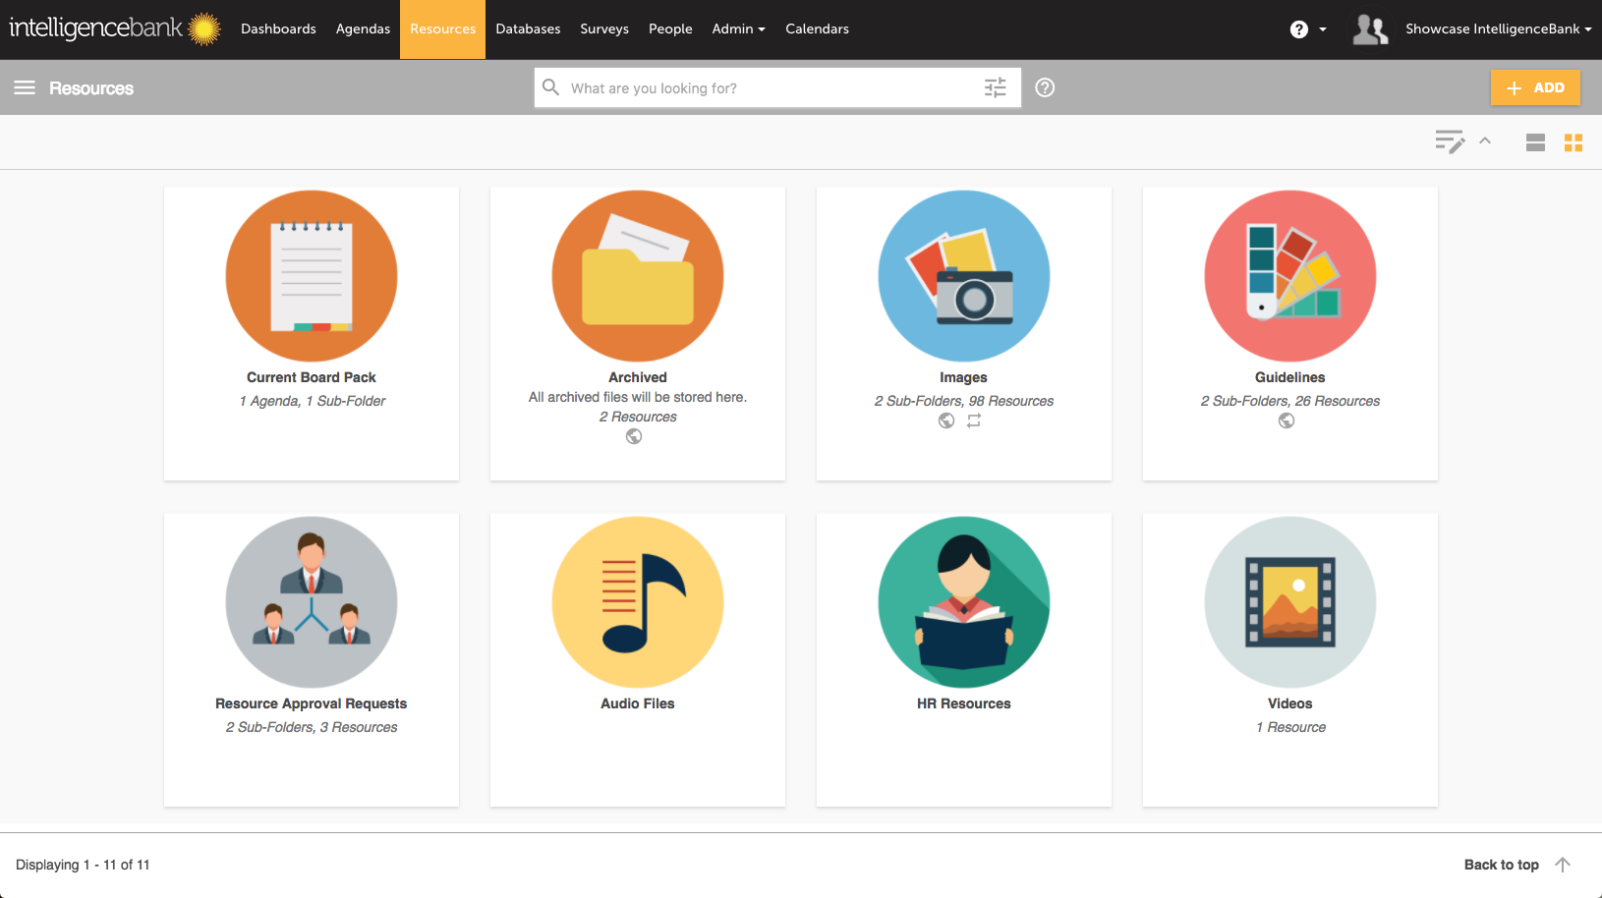Go to Databases tab
1602x898 pixels.
[528, 28]
